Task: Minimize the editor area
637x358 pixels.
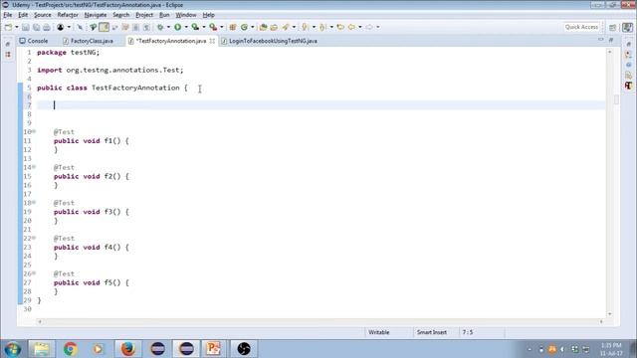Action: pos(600,40)
